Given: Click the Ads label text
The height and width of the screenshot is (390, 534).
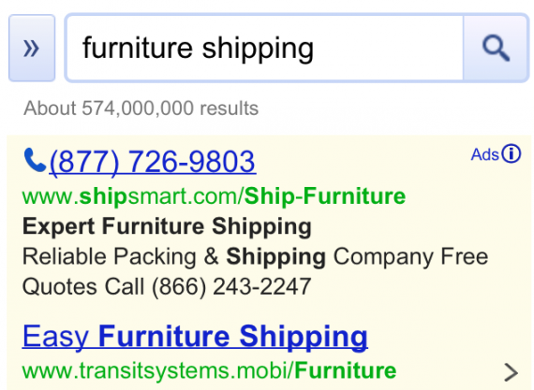Looking at the screenshot, I should [485, 154].
